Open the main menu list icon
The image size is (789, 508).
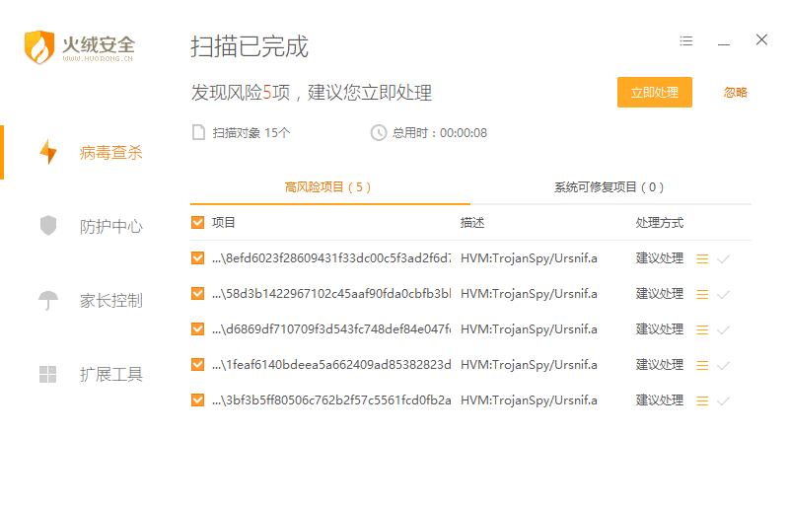coord(686,41)
